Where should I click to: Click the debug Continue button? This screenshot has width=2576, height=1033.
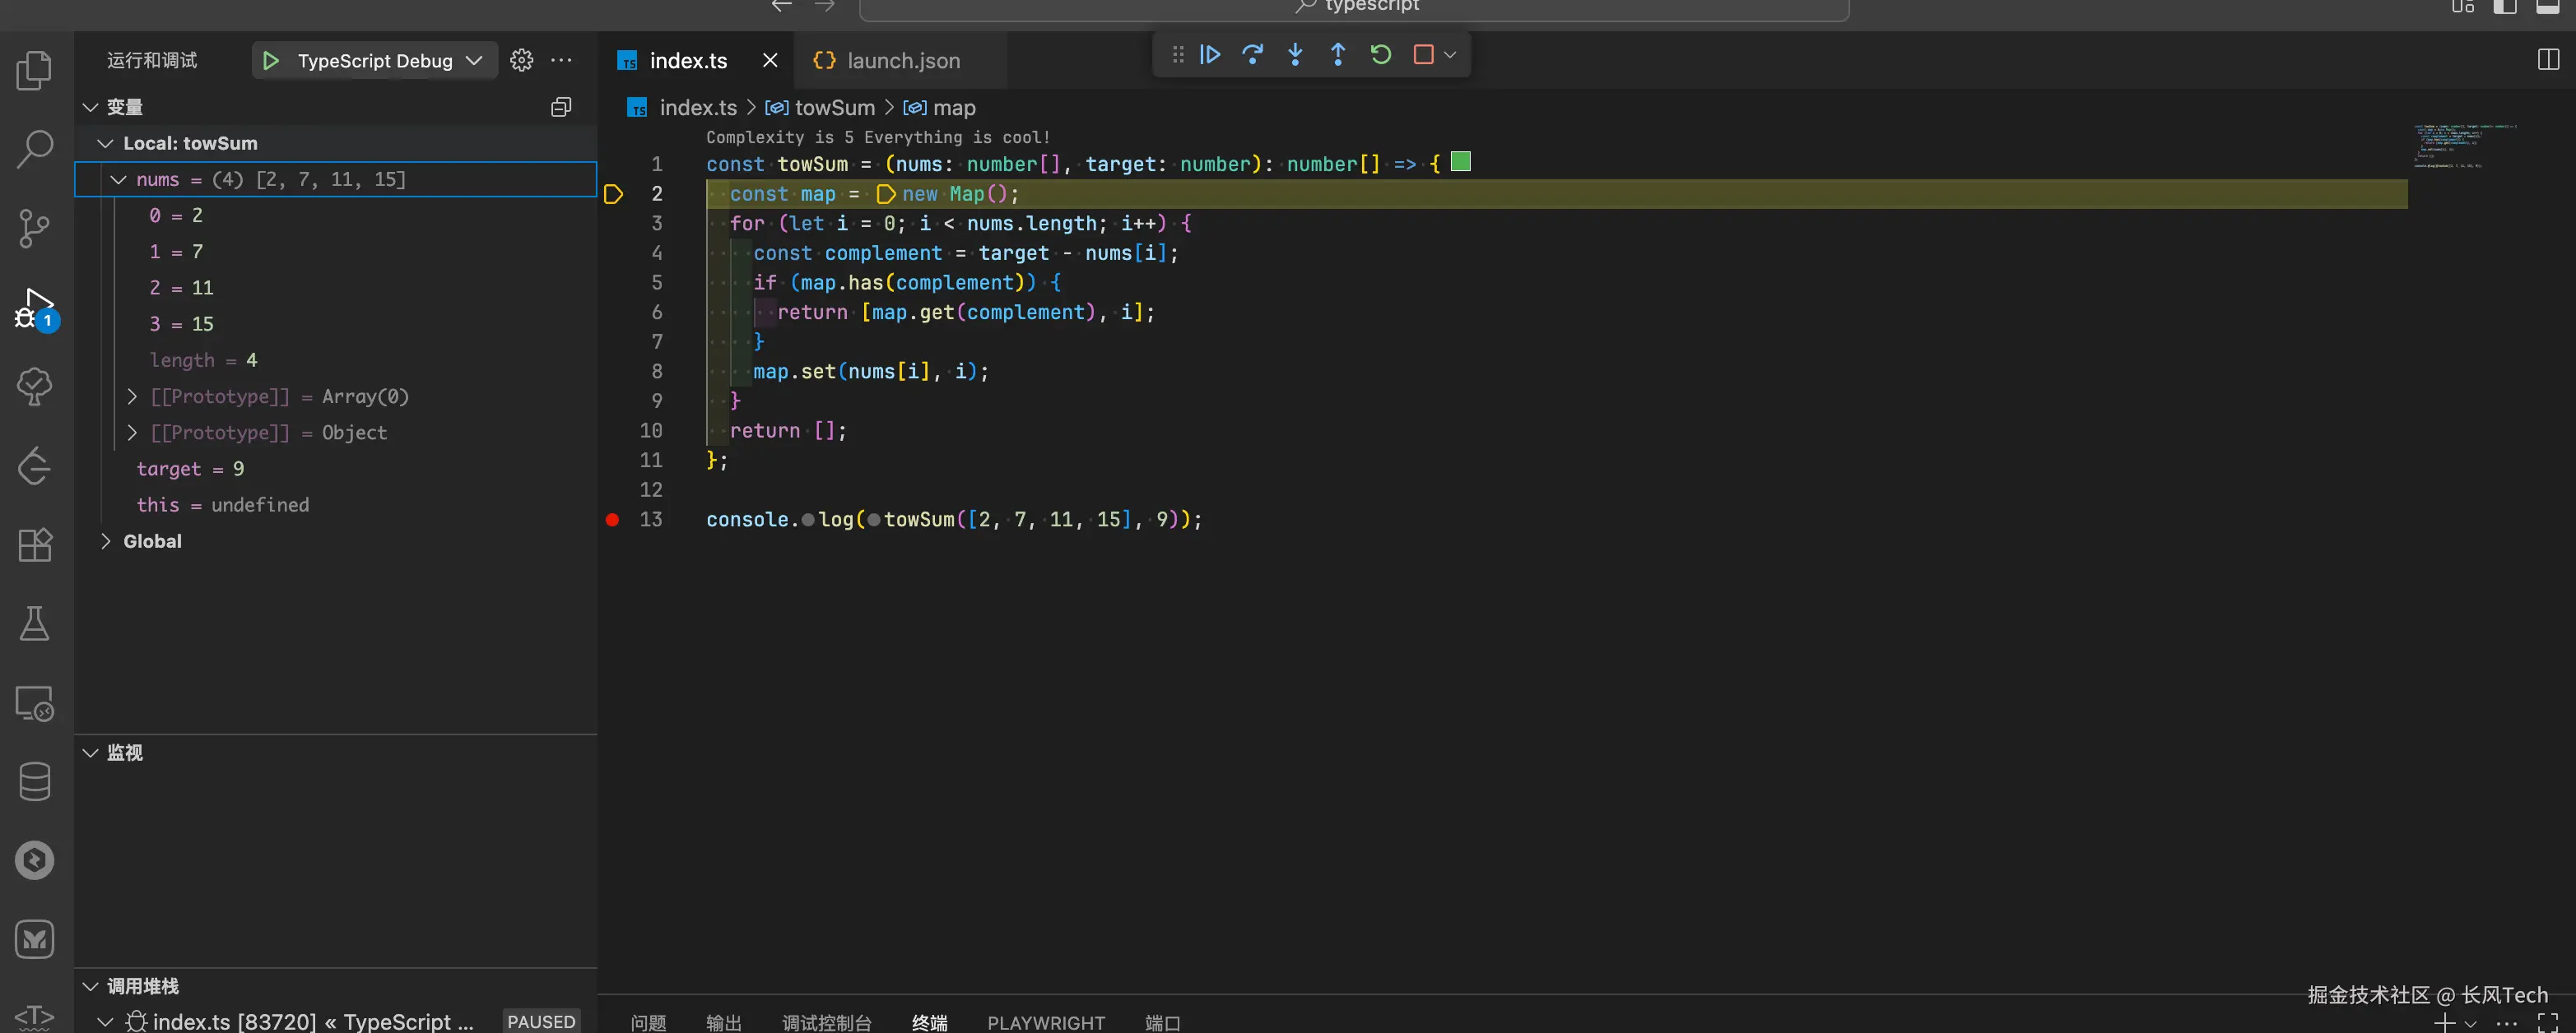tap(1210, 55)
